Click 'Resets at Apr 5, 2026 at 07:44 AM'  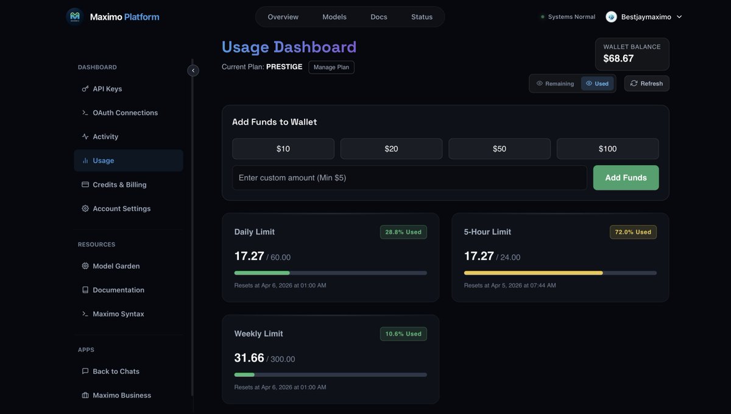click(x=510, y=286)
